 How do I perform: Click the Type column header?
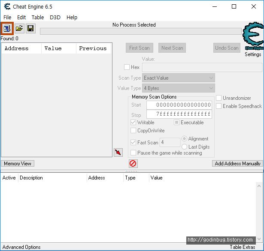click(x=136, y=178)
